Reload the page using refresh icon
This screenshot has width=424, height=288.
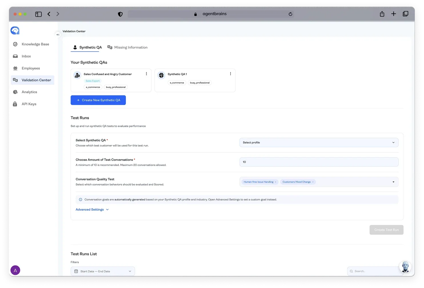coord(290,14)
